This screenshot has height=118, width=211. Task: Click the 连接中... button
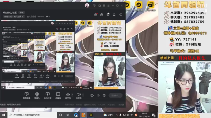116,95
